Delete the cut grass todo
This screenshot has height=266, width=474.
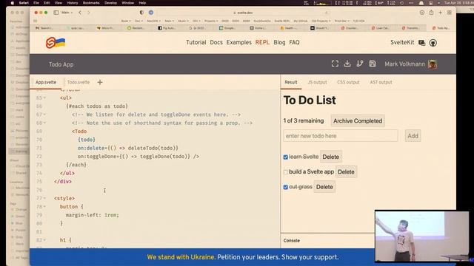point(324,187)
